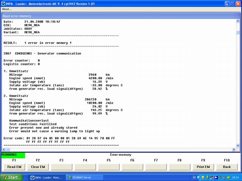Viewport: 242px width, 181px height.
Task: Click the blank F7 function button
Action: pos(156,167)
